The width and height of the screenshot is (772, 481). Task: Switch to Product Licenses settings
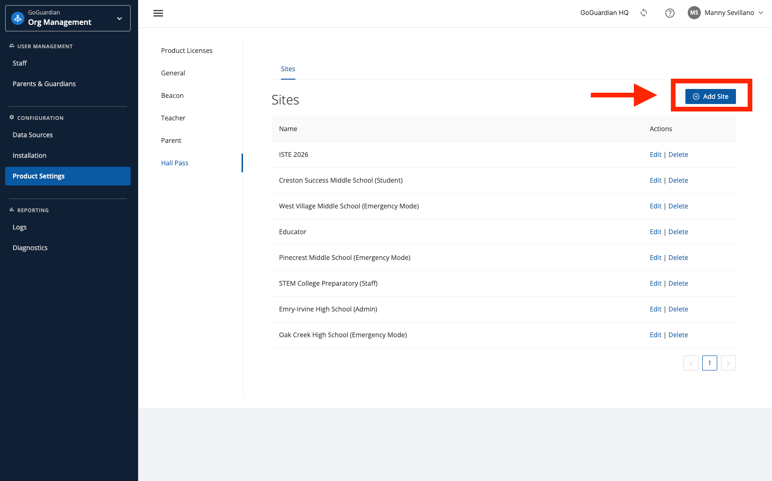click(x=187, y=51)
